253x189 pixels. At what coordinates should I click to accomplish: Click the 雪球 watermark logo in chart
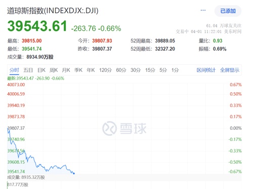[x=124, y=128]
